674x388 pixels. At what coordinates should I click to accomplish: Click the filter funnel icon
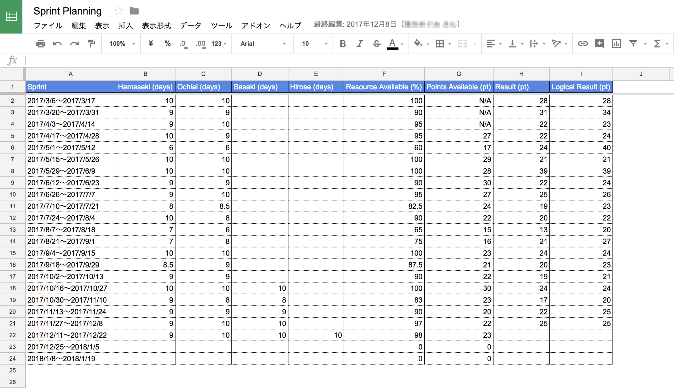tap(633, 44)
